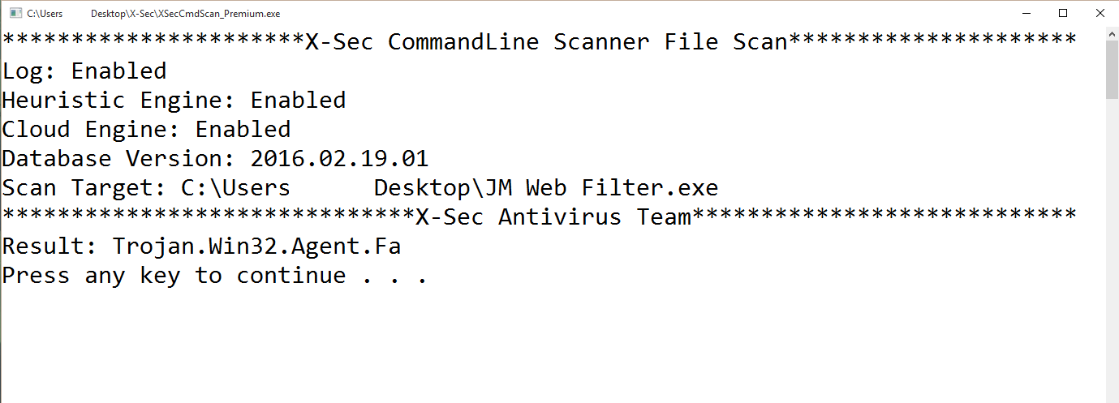This screenshot has height=403, width=1119.
Task: Click the scrollbar up arrow
Action: point(1112,34)
